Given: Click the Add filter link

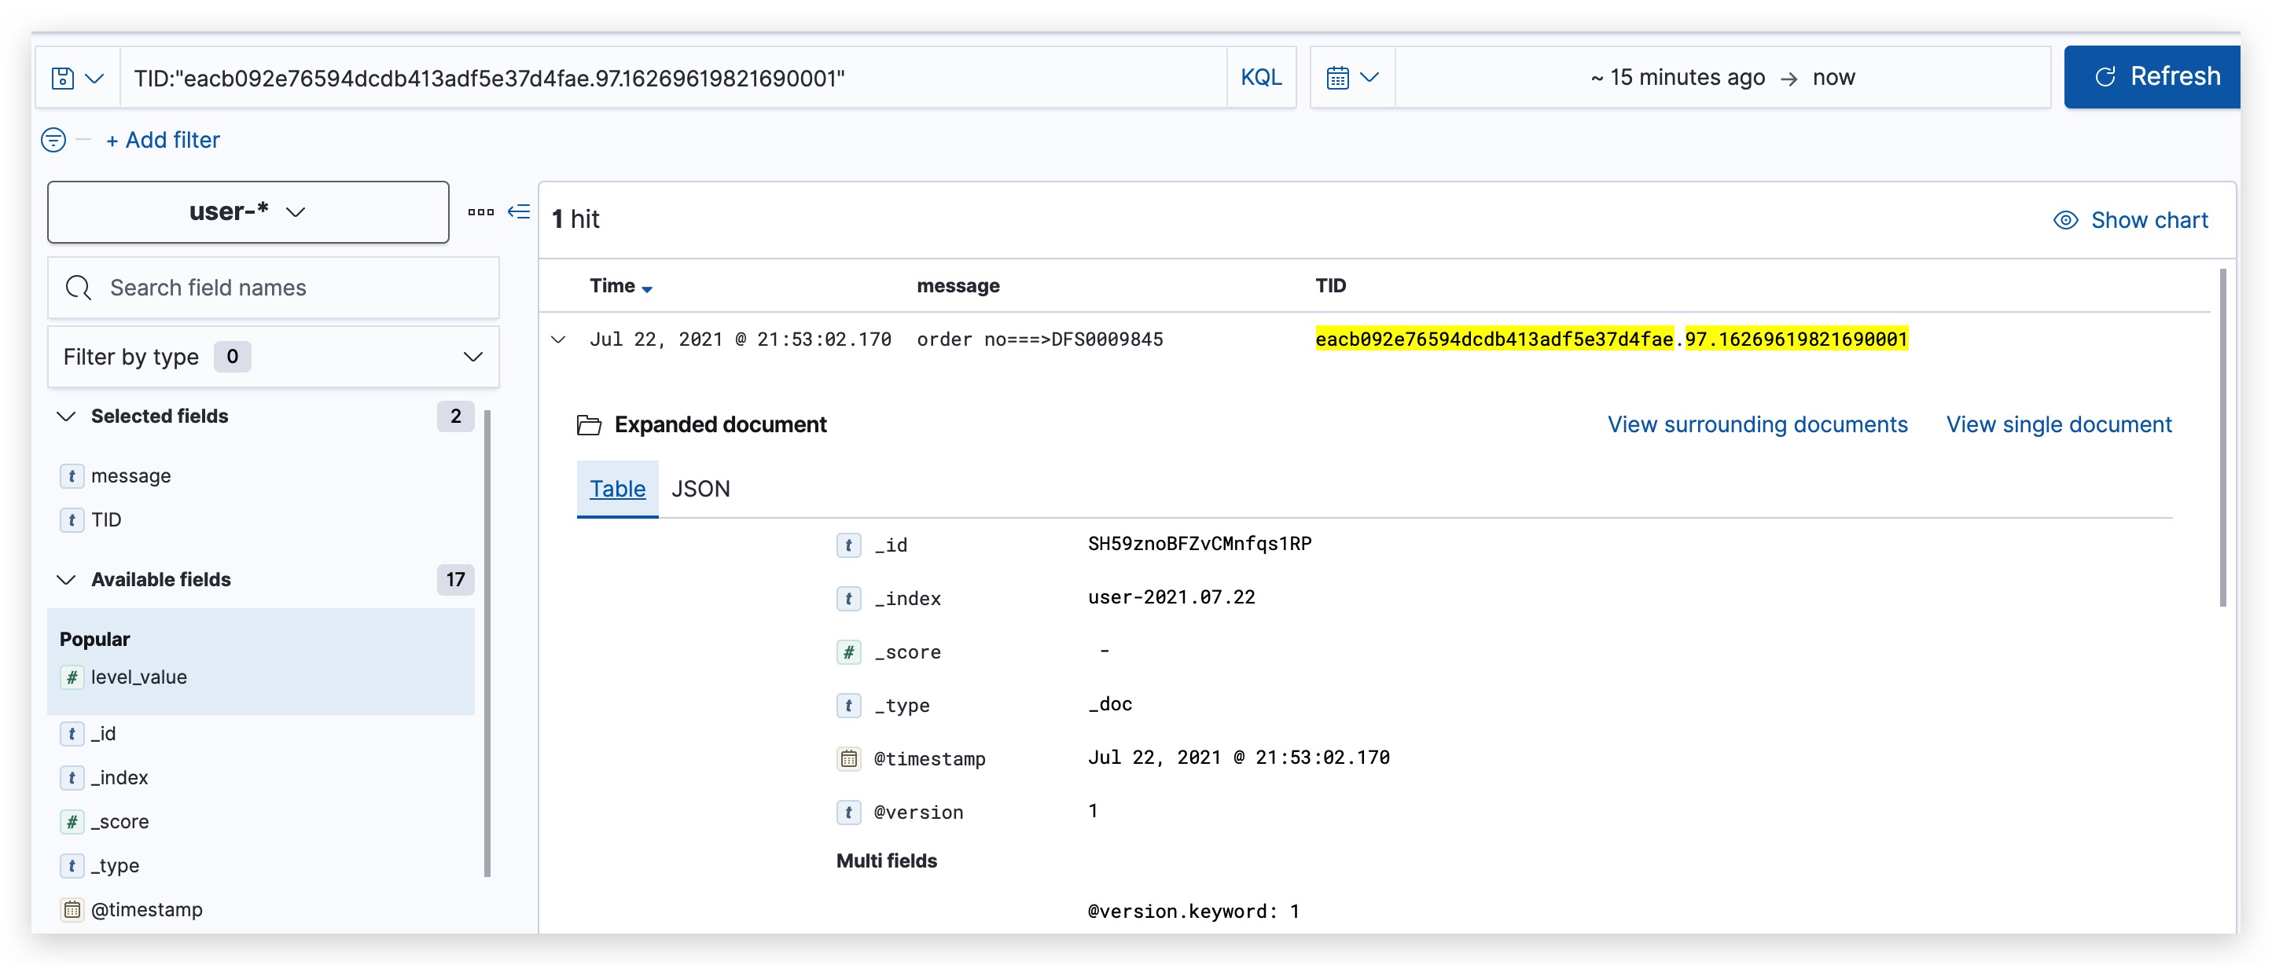Looking at the screenshot, I should (x=164, y=140).
